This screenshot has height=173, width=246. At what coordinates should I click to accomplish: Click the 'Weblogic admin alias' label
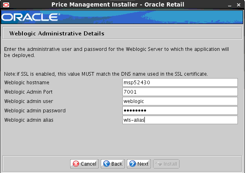tap(29, 120)
